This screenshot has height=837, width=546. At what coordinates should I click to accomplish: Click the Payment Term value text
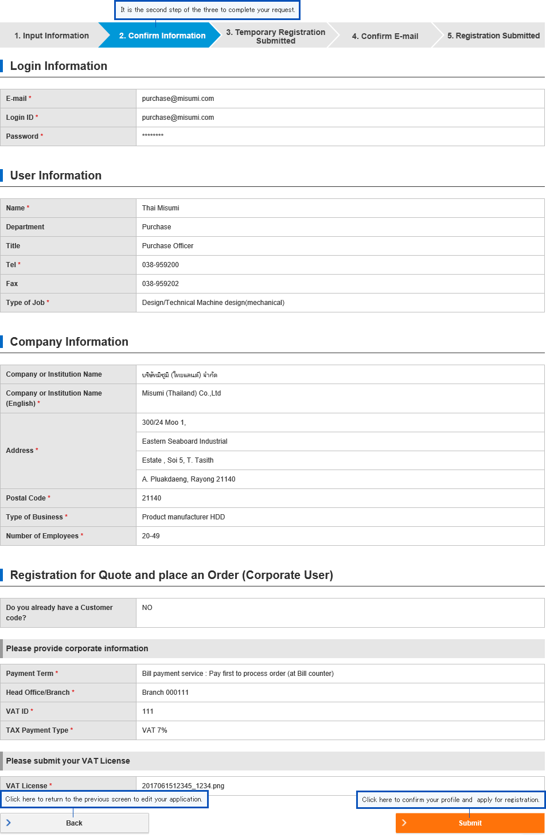point(238,674)
